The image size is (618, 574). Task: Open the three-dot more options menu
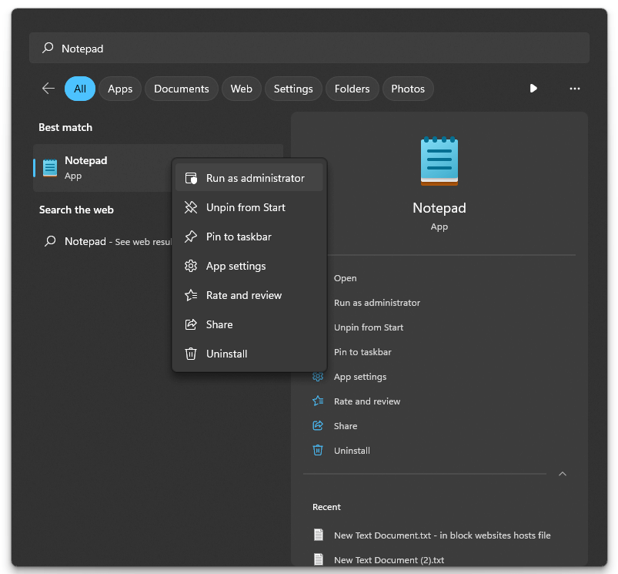(575, 89)
